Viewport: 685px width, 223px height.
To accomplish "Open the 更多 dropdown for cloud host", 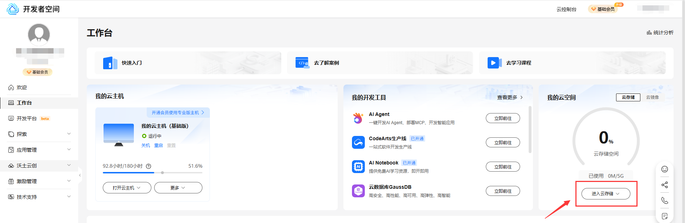I will [178, 188].
